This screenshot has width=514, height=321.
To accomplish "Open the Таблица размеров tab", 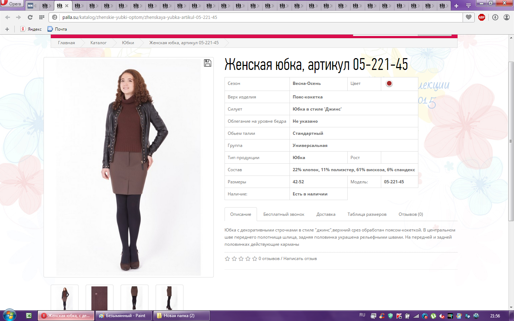I will [x=367, y=214].
